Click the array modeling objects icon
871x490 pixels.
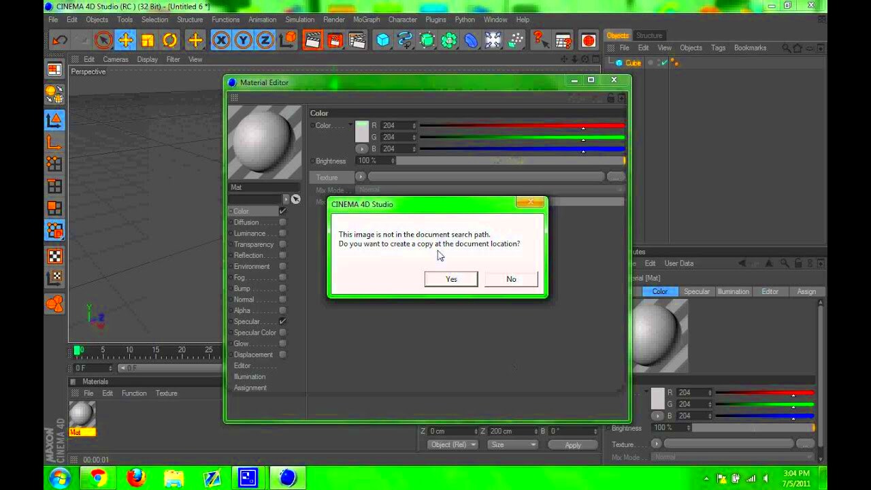pyautogui.click(x=449, y=40)
